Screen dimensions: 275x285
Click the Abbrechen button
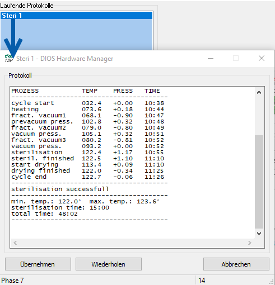236,264
